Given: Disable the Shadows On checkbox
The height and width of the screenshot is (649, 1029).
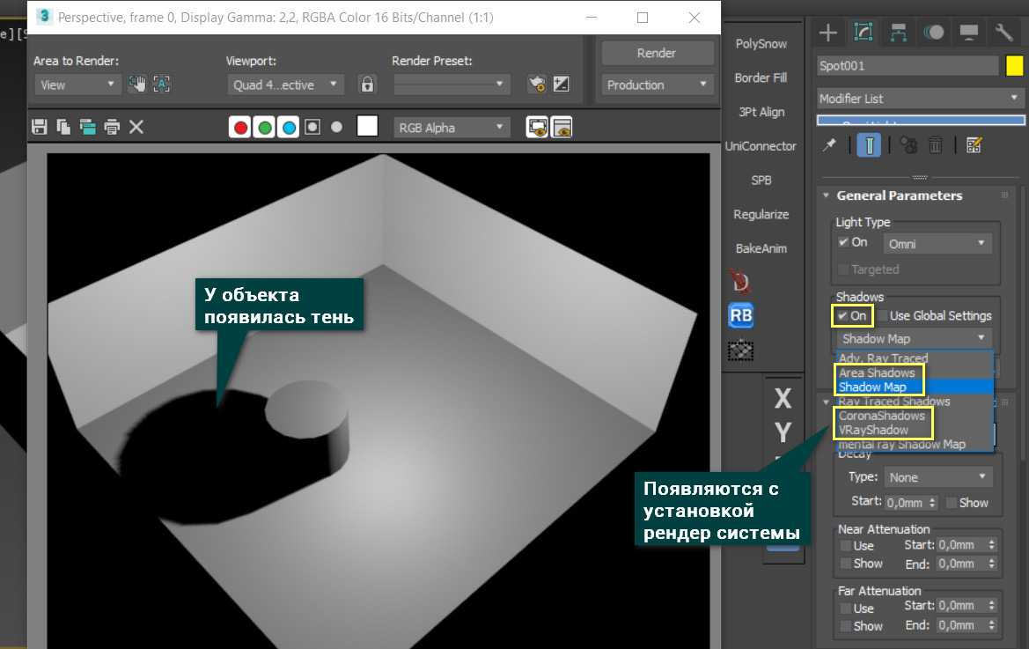Looking at the screenshot, I should pos(843,315).
